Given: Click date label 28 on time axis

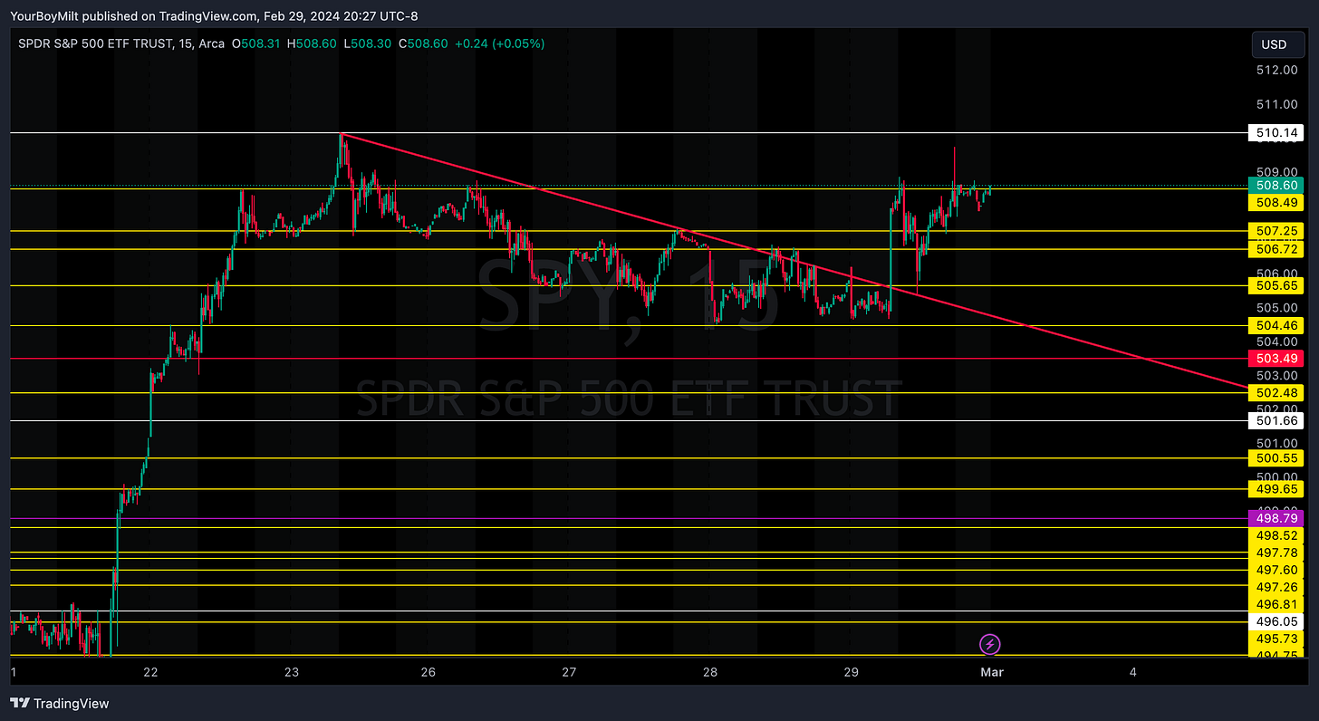Looking at the screenshot, I should 710,672.
